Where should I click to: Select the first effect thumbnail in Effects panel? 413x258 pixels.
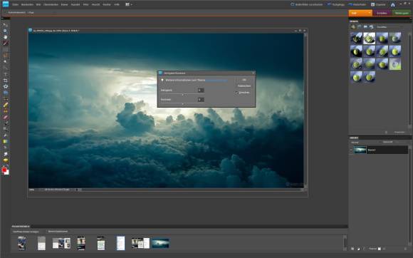[356, 38]
